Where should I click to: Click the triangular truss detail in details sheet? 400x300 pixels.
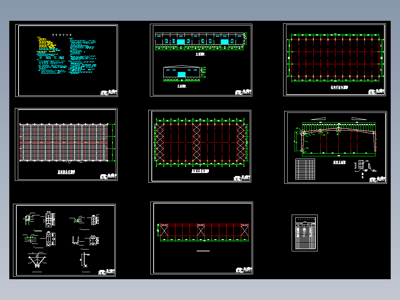click(x=37, y=260)
